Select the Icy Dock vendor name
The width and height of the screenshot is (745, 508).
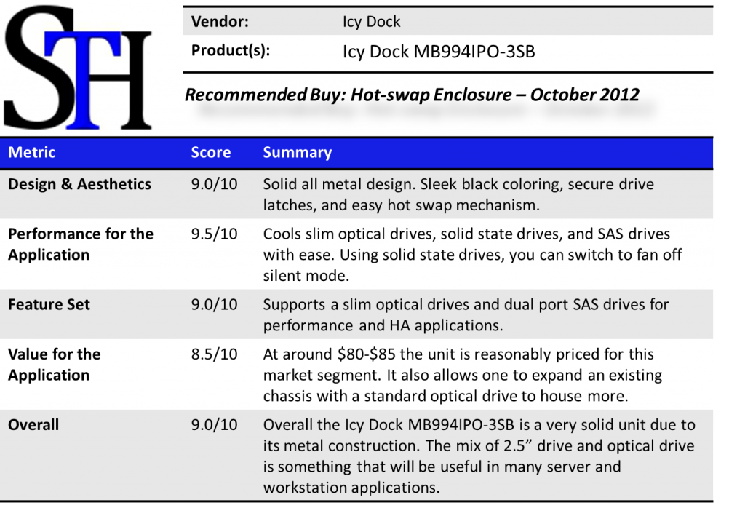(371, 22)
